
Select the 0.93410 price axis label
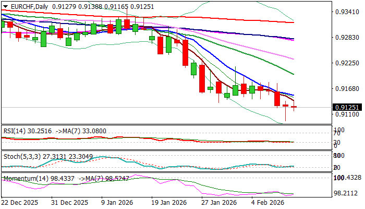coord(345,12)
